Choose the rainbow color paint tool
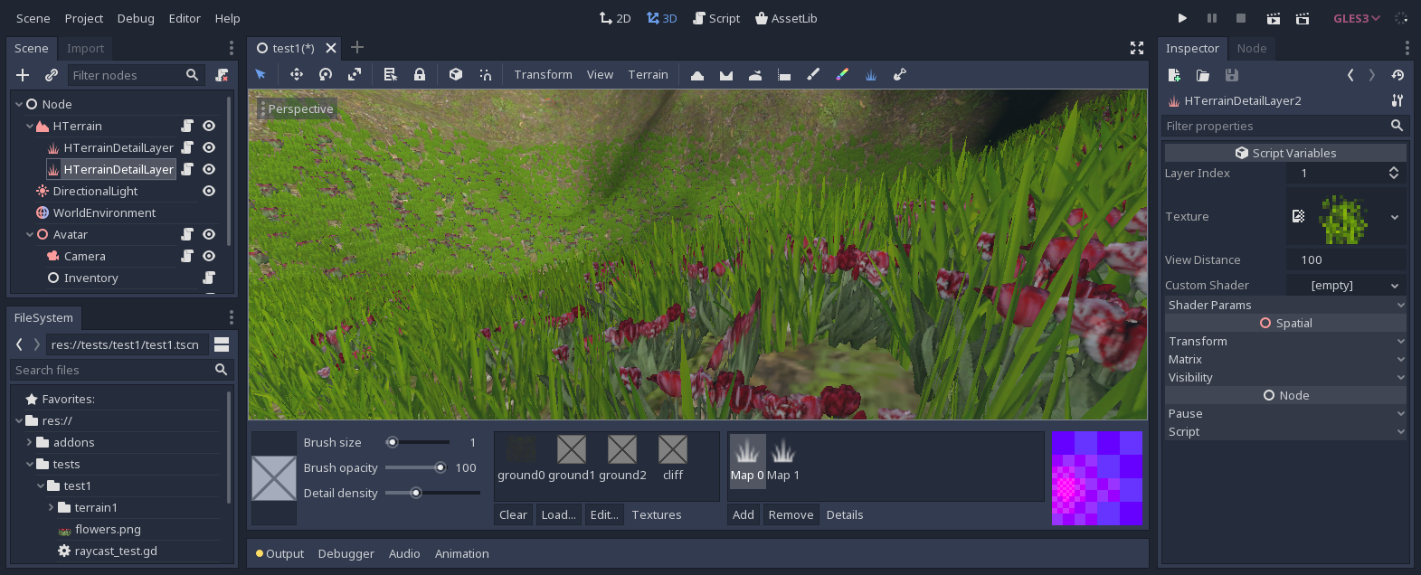1421x575 pixels. click(842, 75)
